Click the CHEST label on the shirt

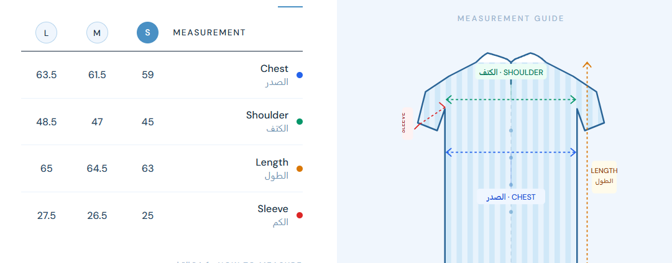click(511, 197)
